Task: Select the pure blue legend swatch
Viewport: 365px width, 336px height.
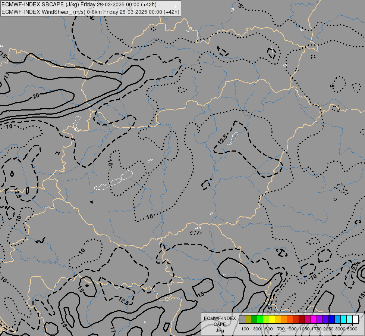Action: point(332,319)
